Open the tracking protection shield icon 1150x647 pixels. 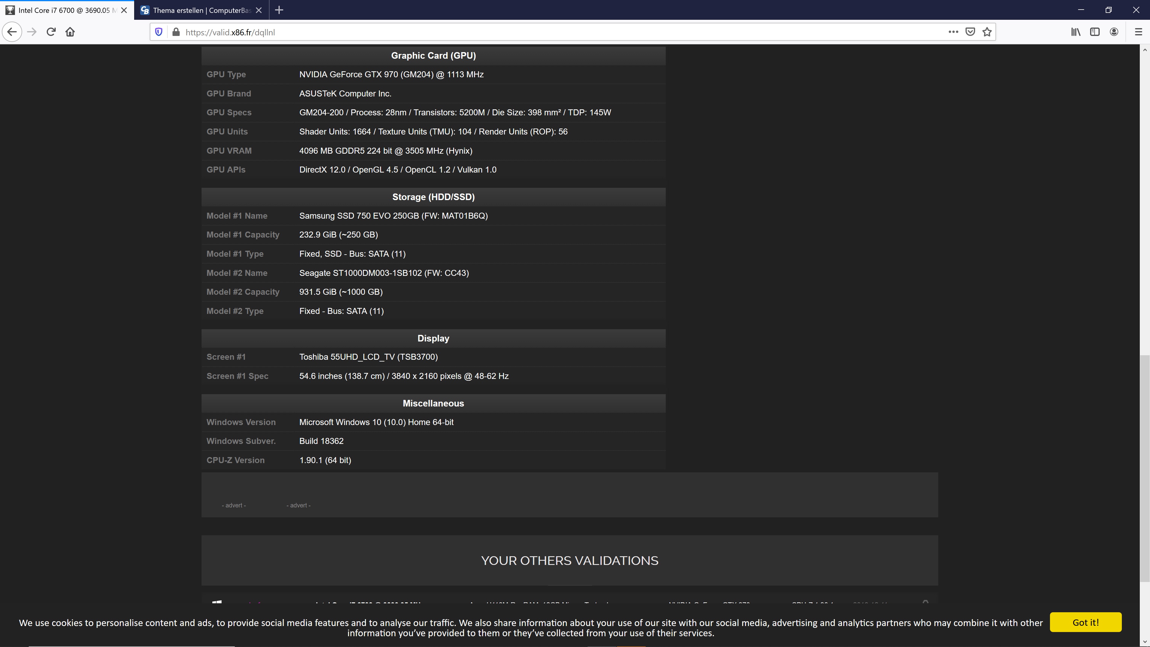(158, 32)
